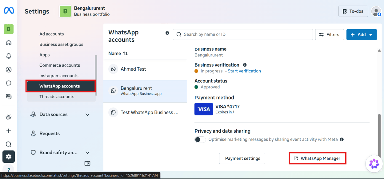Image resolution: width=384 pixels, height=179 pixels.
Task: Click the Payment settings button
Action: point(242,158)
